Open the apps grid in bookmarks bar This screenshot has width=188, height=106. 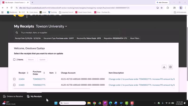2,12
